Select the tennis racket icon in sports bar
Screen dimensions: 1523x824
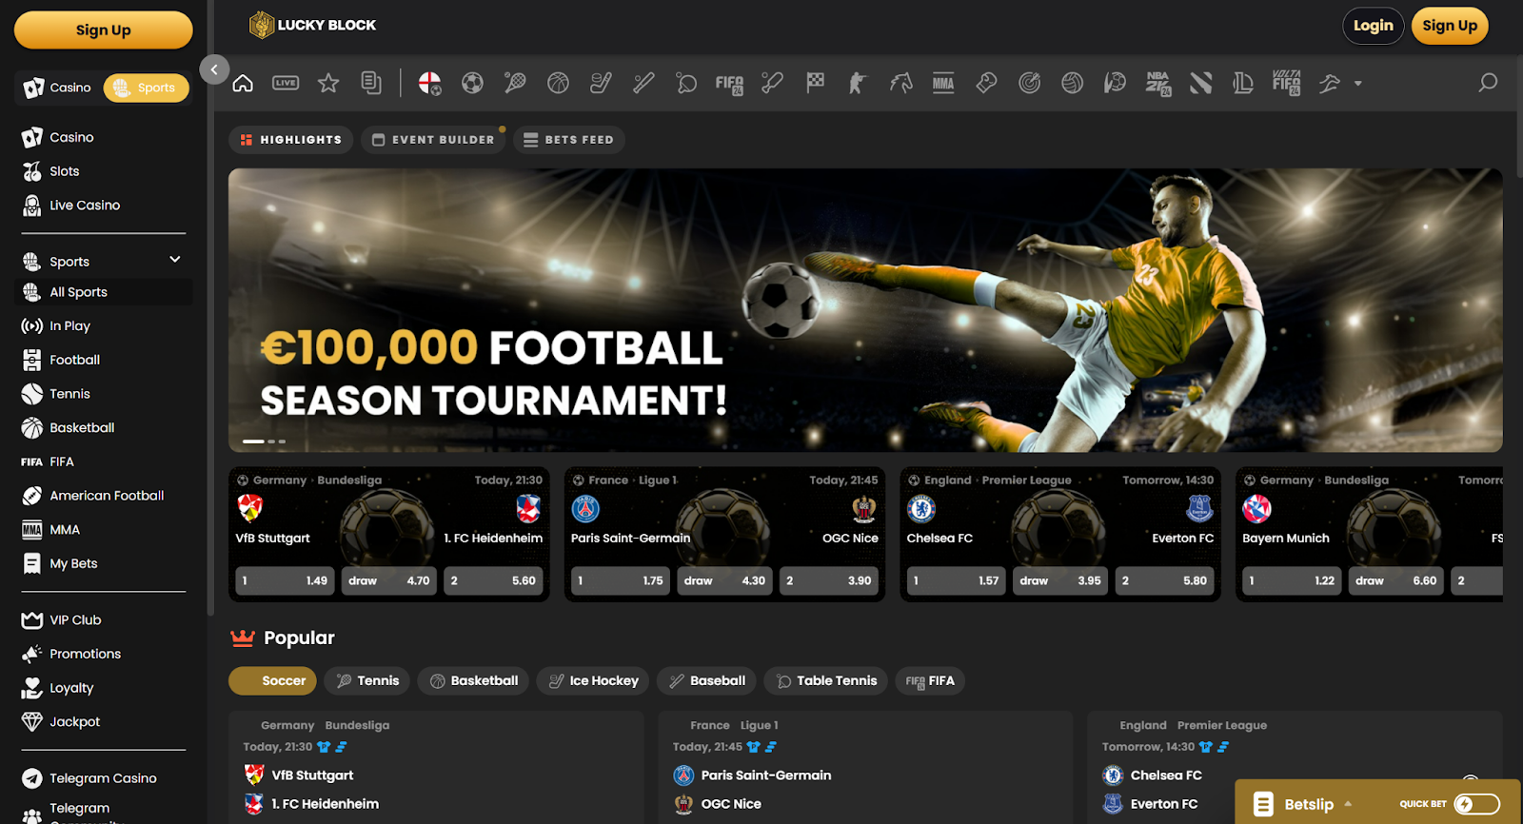[x=515, y=84]
